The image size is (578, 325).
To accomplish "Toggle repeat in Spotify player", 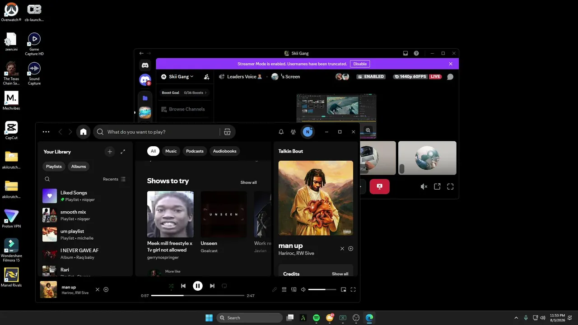I will [224, 286].
